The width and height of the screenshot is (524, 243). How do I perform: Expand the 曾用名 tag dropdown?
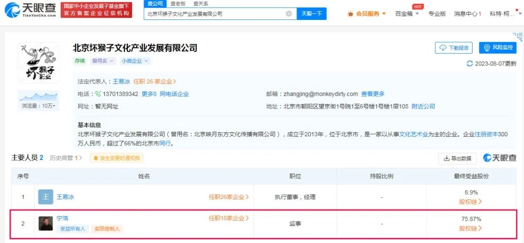(x=103, y=61)
